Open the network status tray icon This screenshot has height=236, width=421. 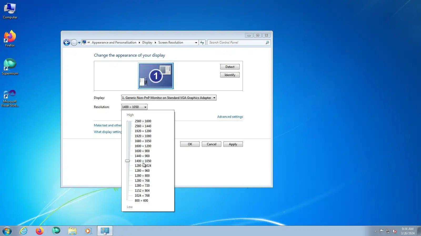click(x=388, y=231)
